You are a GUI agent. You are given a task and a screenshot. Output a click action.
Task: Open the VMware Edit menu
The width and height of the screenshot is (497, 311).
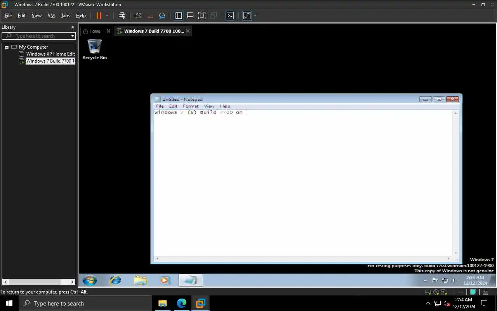(22, 16)
